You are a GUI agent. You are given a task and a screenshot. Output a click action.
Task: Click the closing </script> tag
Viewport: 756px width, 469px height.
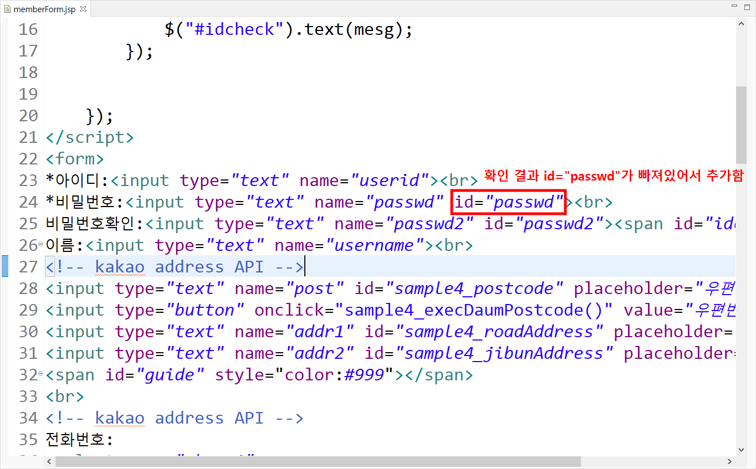coord(90,137)
